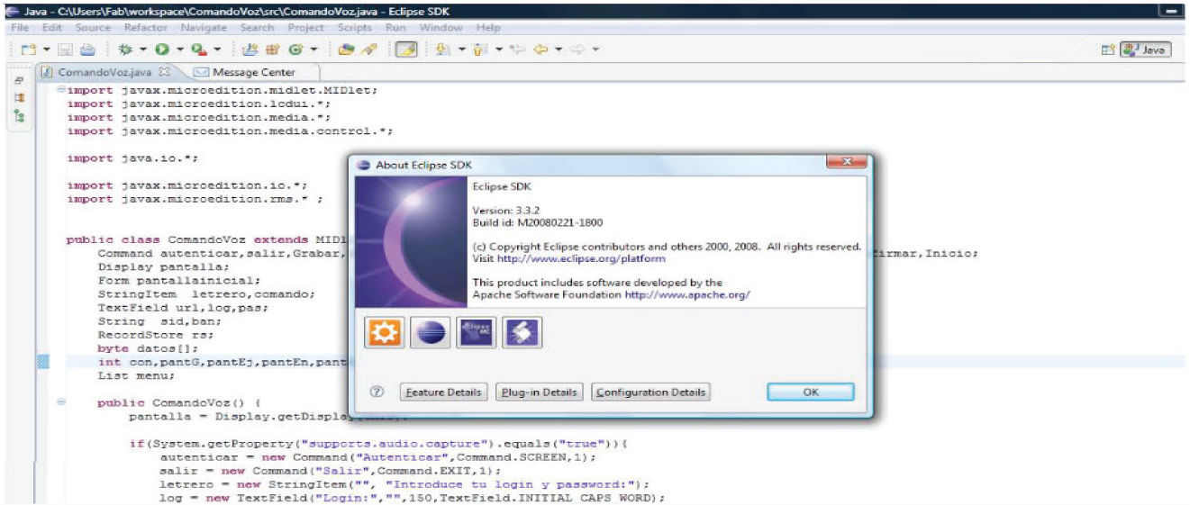The image size is (1190, 505).
Task: Collapse the ComandoVoz constructor fold marker
Action: click(60, 402)
